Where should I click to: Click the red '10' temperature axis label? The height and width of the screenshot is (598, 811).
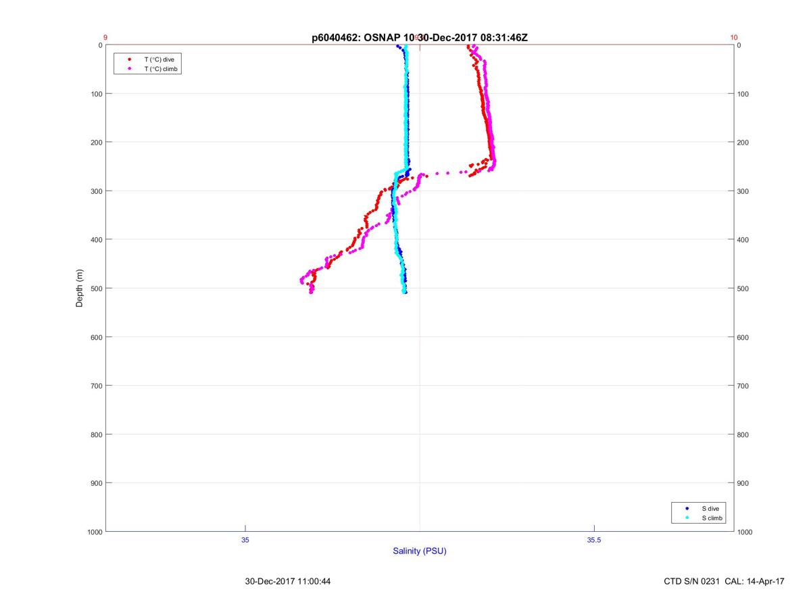click(734, 38)
